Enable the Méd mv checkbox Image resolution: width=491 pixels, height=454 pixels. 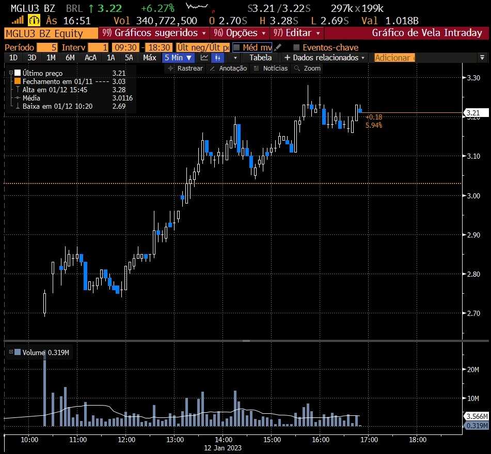pyautogui.click(x=237, y=47)
